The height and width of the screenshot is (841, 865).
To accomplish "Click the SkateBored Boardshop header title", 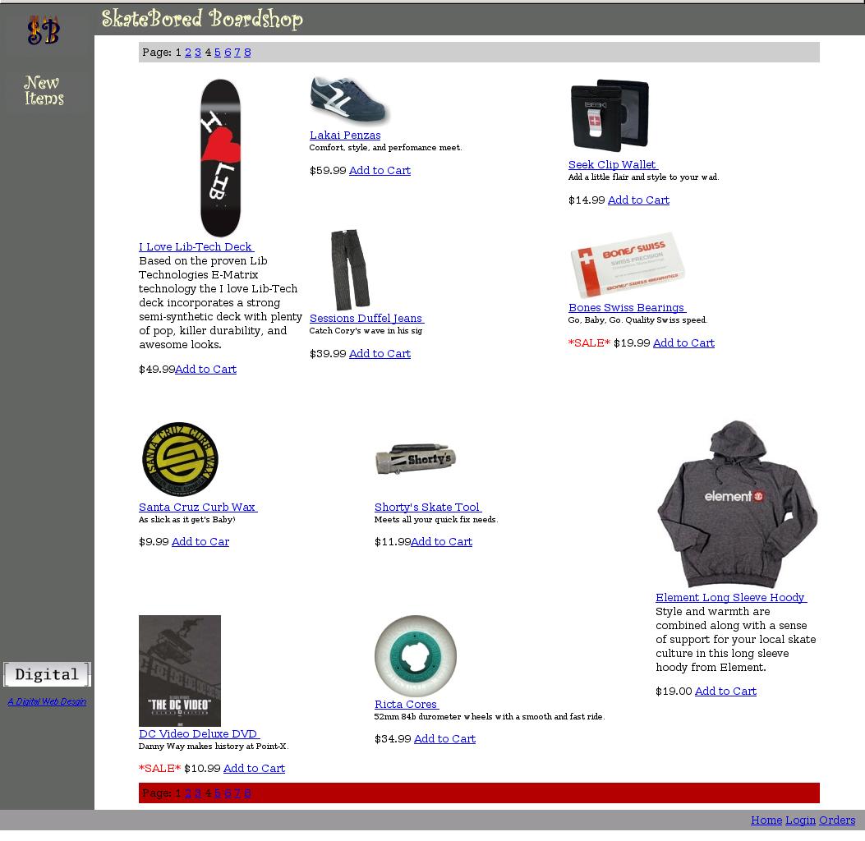I will 202,19.
